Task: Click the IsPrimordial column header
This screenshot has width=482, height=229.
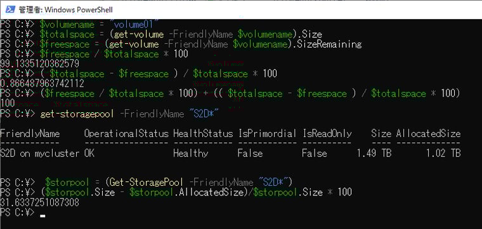Action: click(x=267, y=133)
